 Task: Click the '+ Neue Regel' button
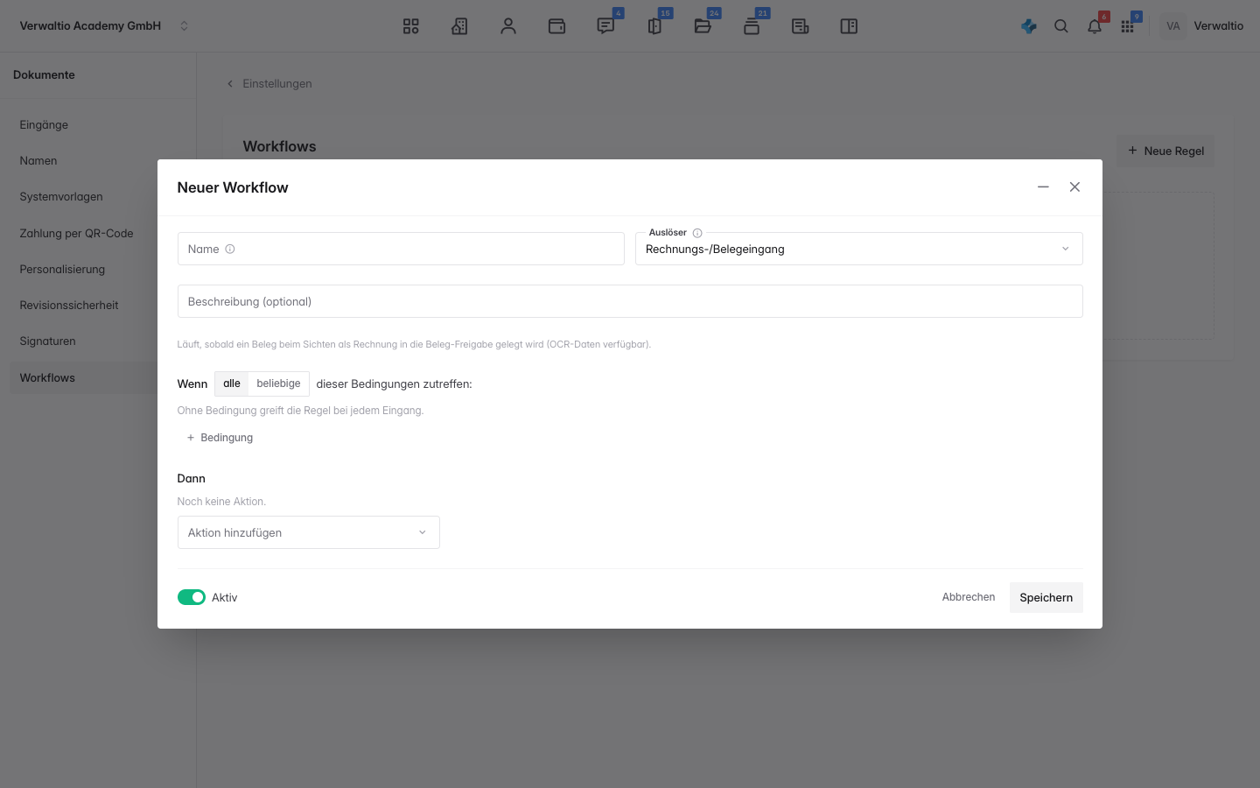coord(1165,151)
